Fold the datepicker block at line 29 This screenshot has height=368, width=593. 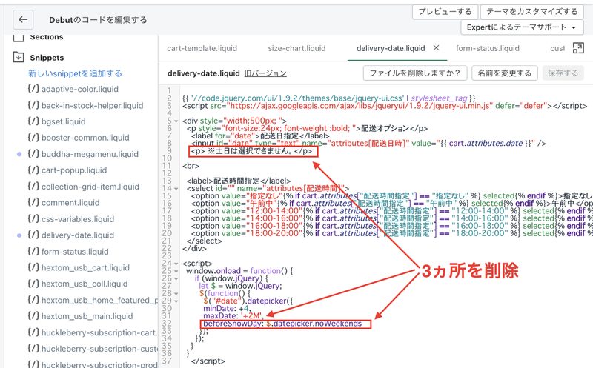176,301
